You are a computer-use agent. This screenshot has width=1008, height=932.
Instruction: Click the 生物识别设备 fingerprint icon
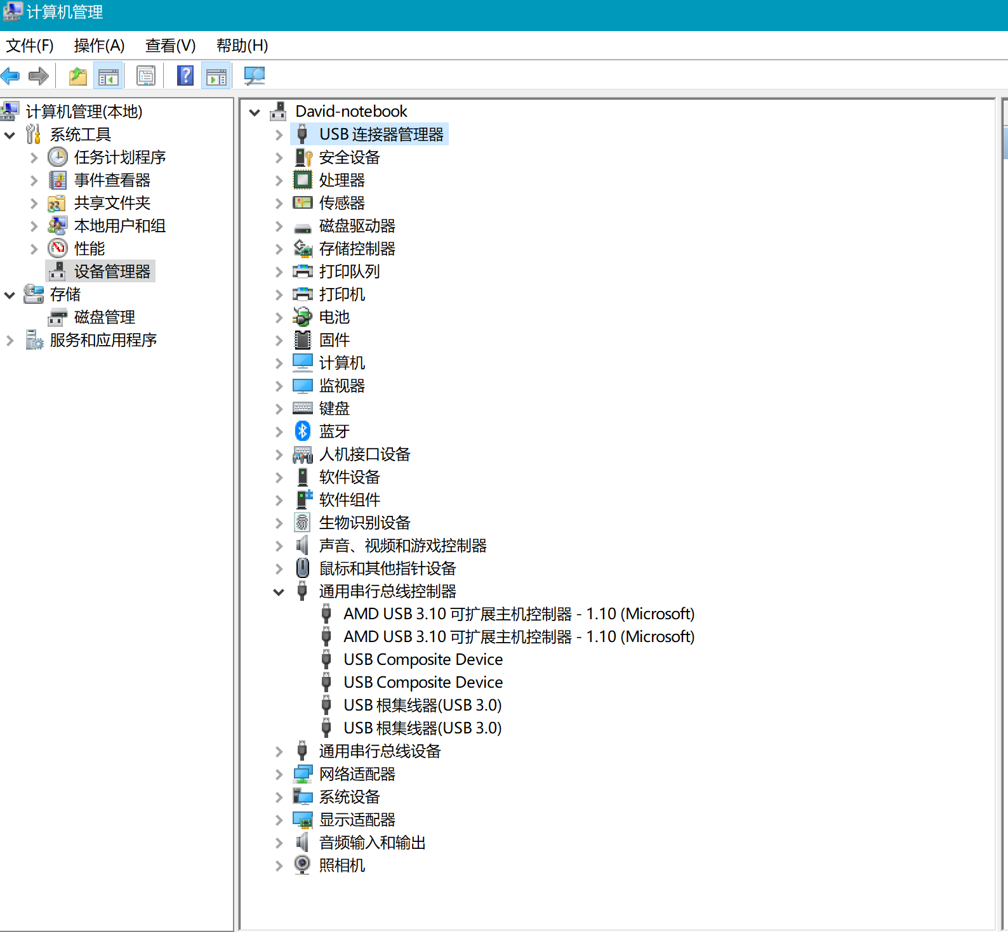click(x=303, y=523)
